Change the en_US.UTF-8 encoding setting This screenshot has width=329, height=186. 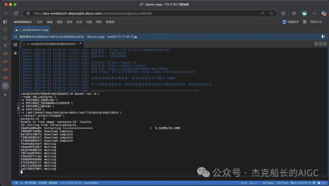click(300, 183)
